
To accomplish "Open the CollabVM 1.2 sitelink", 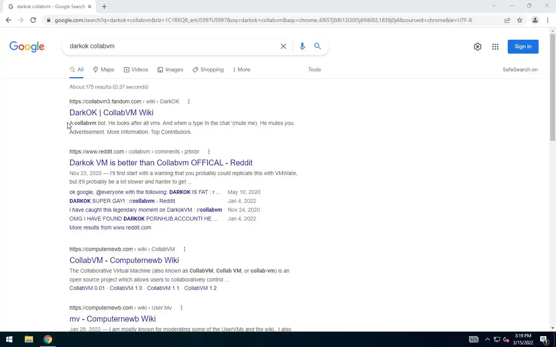I will click(x=200, y=288).
